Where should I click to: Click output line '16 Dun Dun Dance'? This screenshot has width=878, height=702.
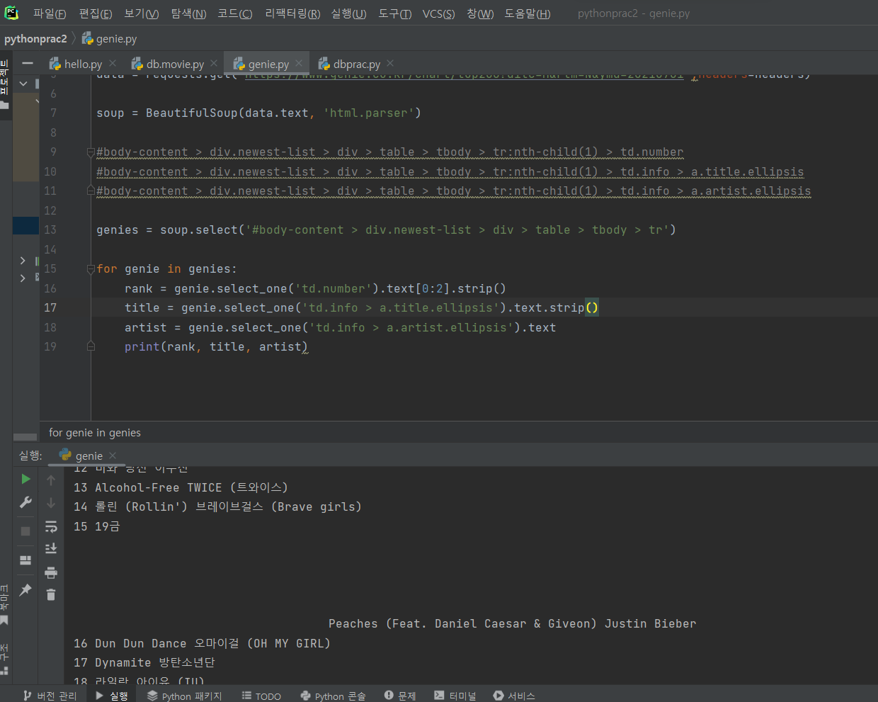pyautogui.click(x=202, y=643)
